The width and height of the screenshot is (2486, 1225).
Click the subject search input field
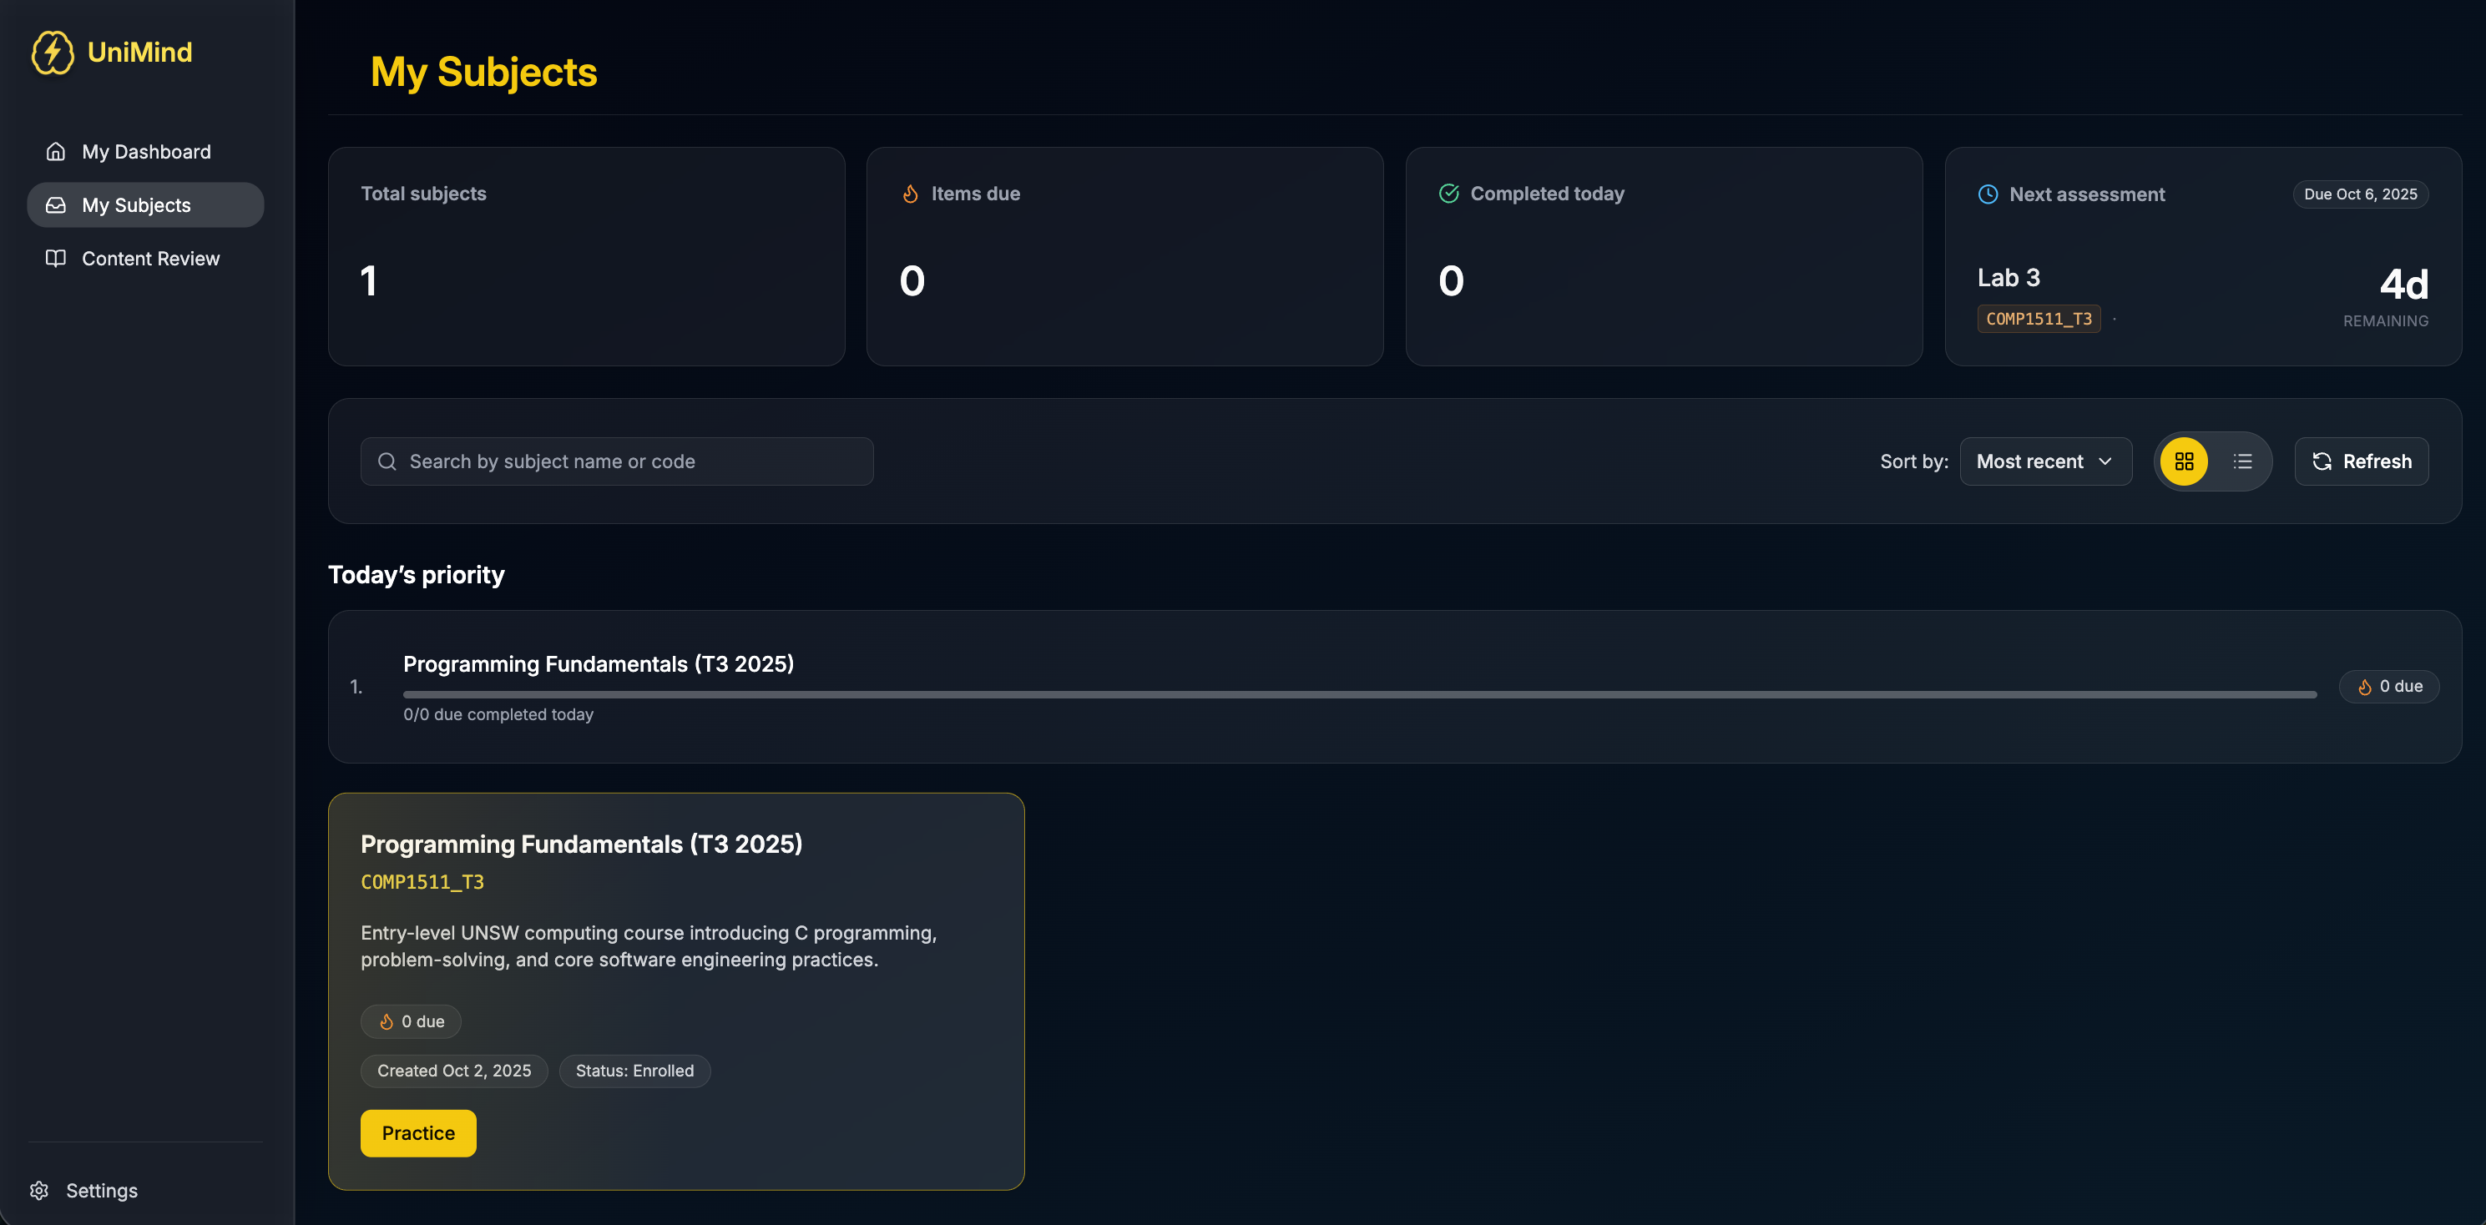[632, 461]
